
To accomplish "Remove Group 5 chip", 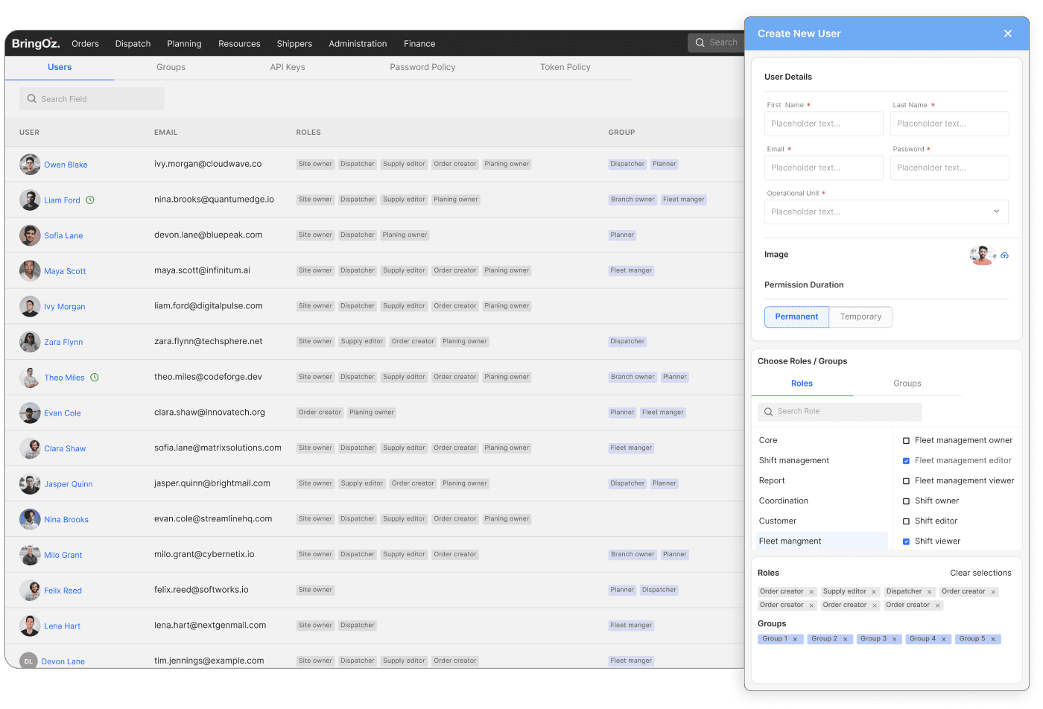I will coord(993,639).
